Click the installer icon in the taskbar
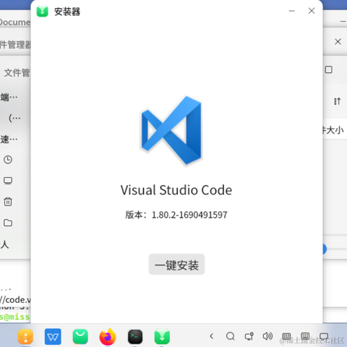Screen dimensions: 347x347 (162, 337)
